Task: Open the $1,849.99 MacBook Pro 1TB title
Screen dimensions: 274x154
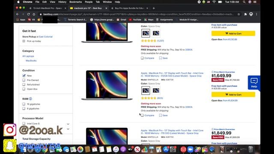Action: pyautogui.click(x=172, y=132)
